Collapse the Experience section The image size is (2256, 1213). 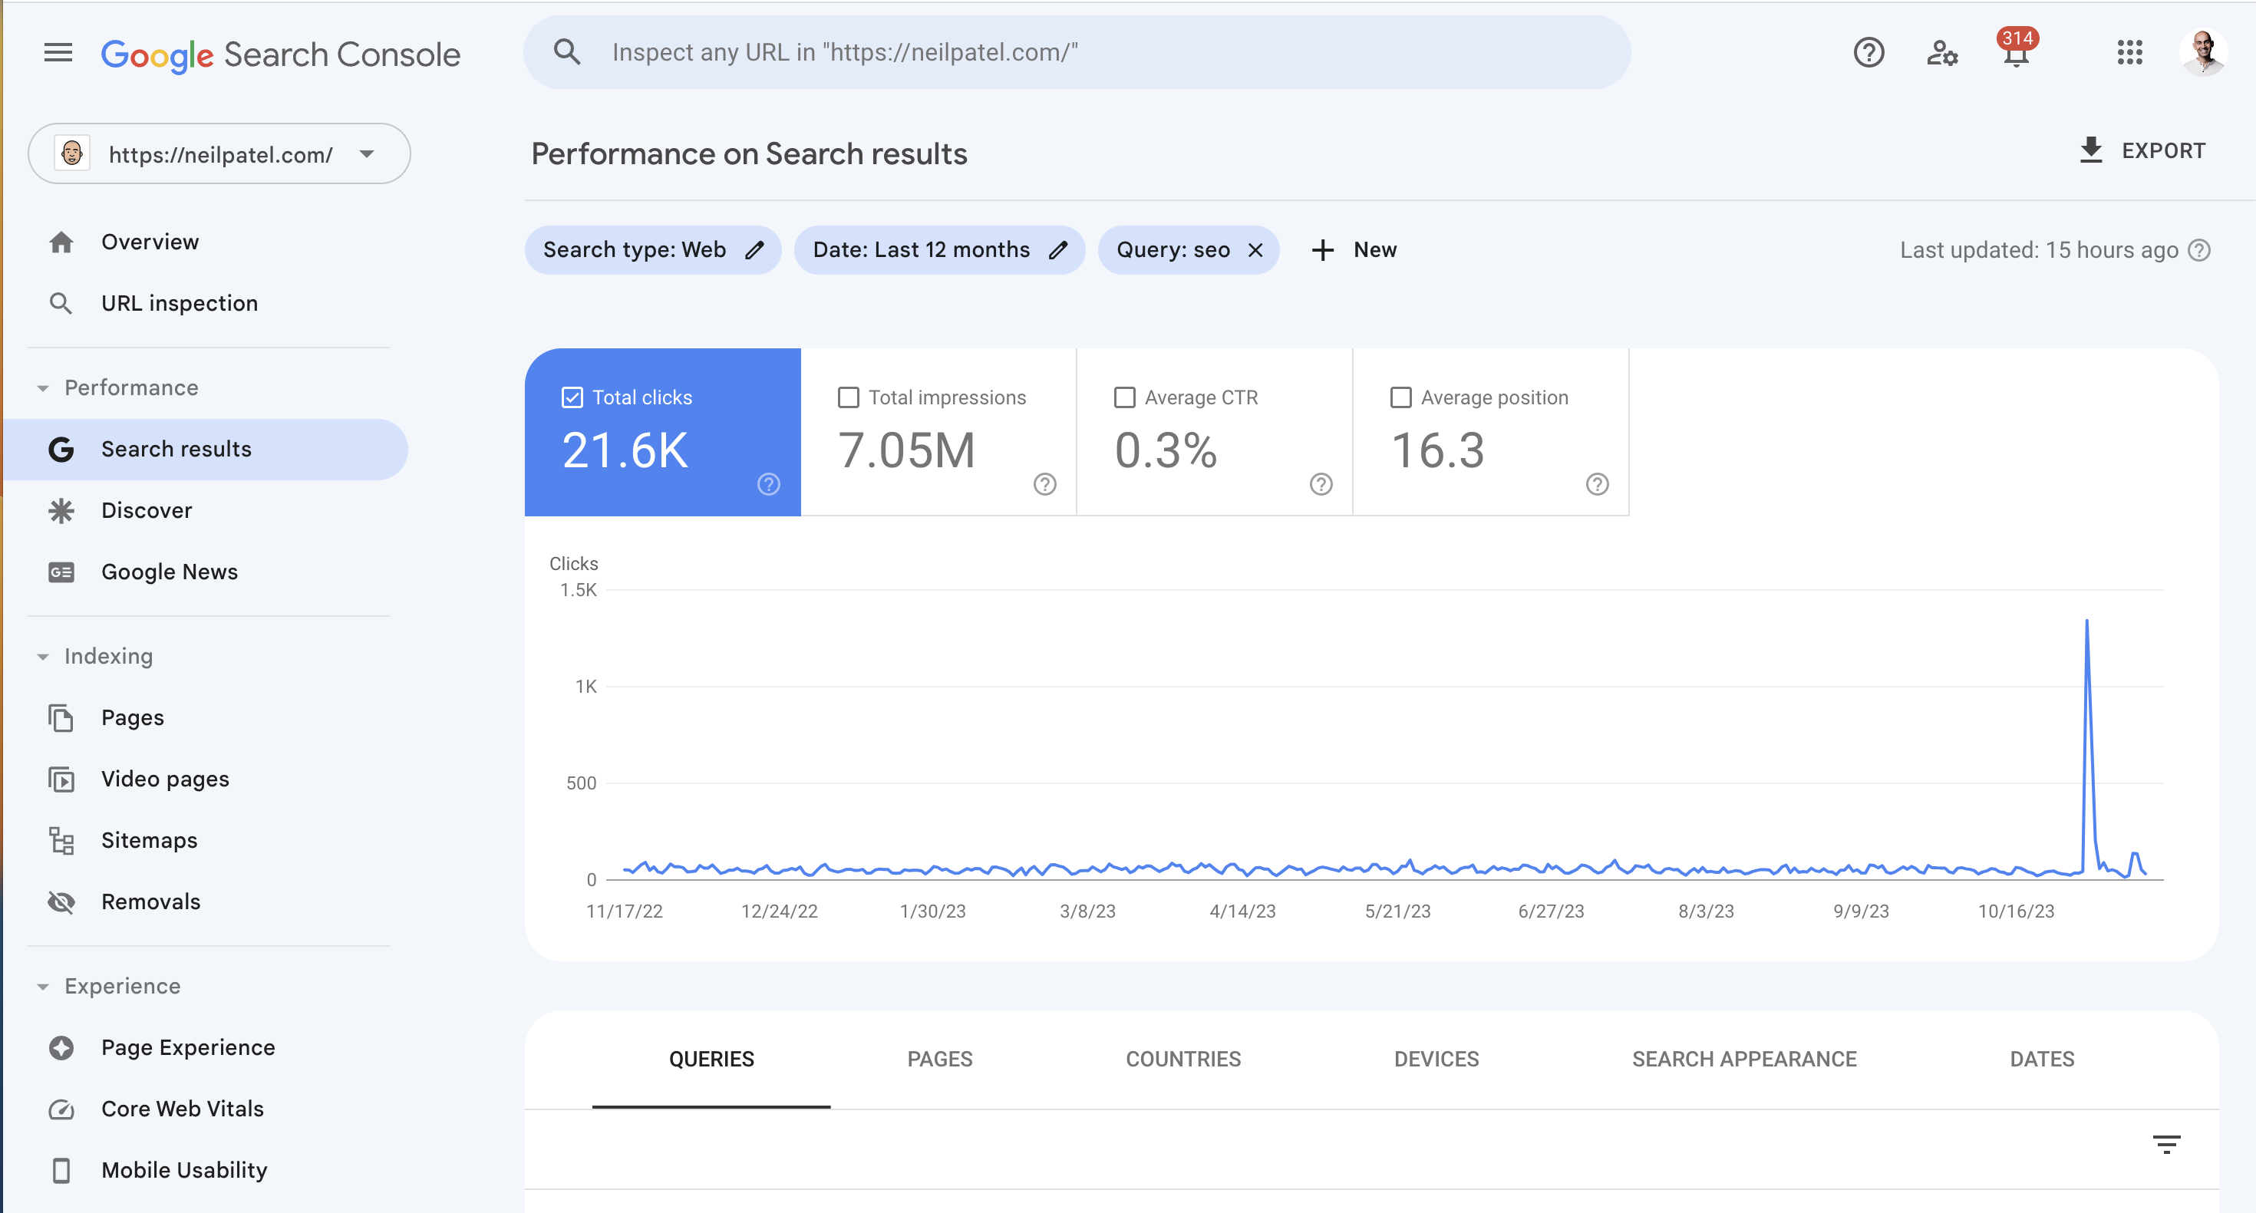coord(43,987)
